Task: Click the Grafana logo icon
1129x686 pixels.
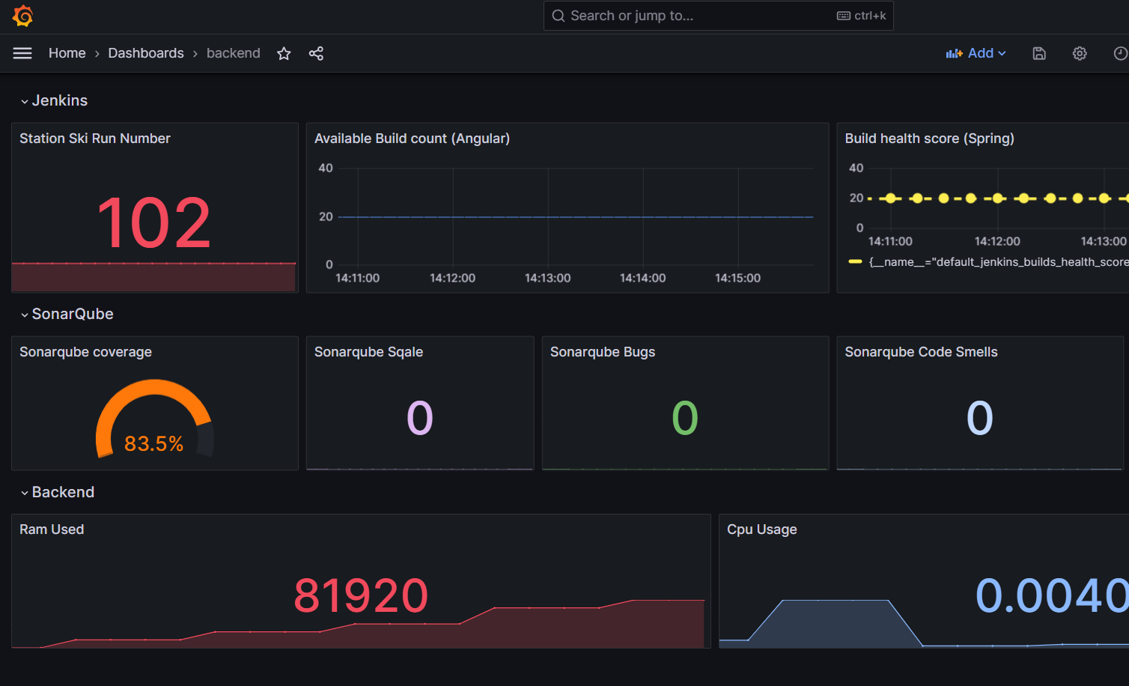Action: (23, 16)
